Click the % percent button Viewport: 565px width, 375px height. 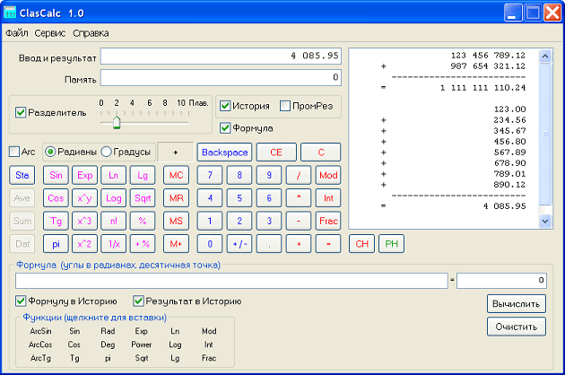pos(143,221)
